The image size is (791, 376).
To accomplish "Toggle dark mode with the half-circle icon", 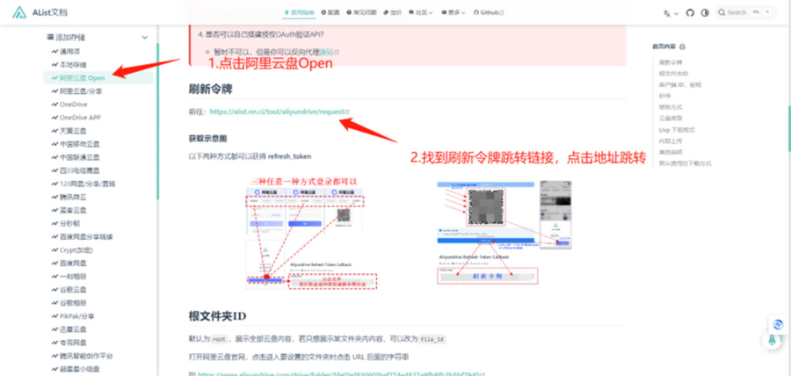I will [705, 12].
